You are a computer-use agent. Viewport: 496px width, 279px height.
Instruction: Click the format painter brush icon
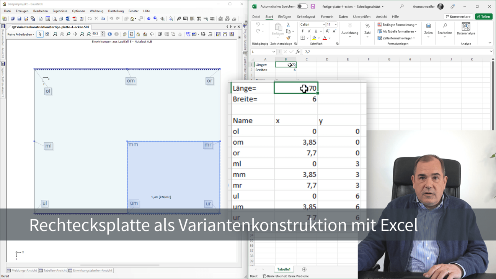[288, 38]
